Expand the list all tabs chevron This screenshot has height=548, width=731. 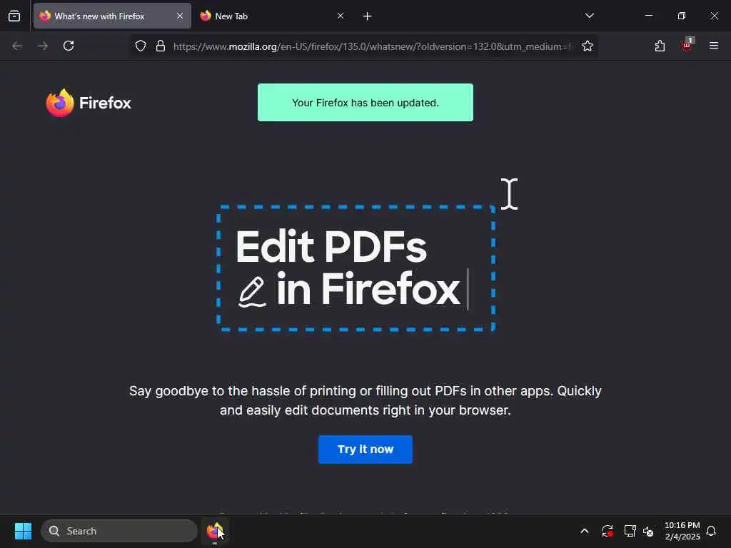click(589, 16)
